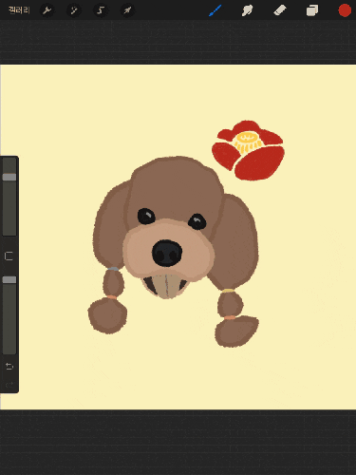Tap the square modify button on sidebar
The height and width of the screenshot is (475, 356).
tap(9, 256)
